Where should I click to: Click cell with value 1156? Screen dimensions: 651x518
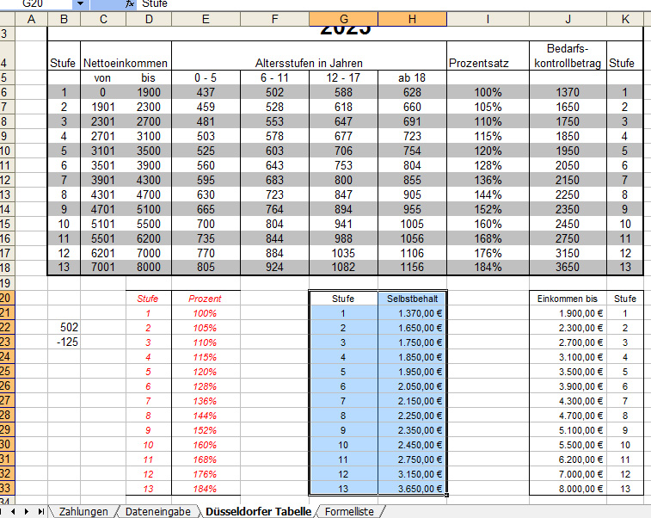click(x=412, y=267)
